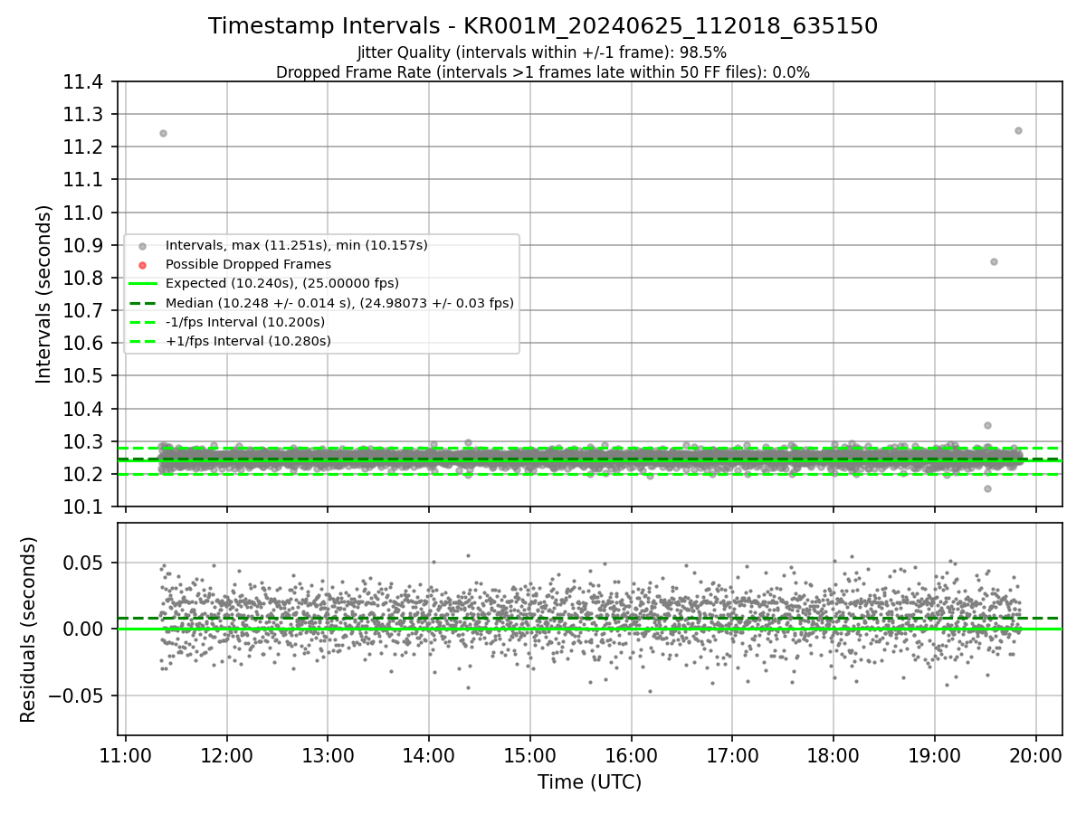Click the low outlier point near 10.16 s
Viewport: 1086px width, 814px height.
pos(987,488)
